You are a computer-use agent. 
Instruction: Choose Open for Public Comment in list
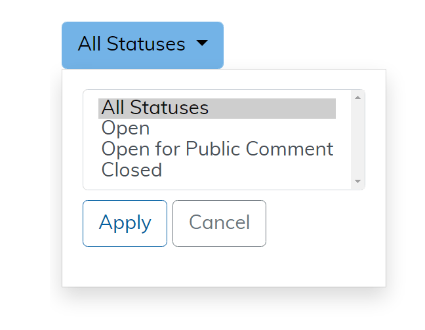coord(217,149)
